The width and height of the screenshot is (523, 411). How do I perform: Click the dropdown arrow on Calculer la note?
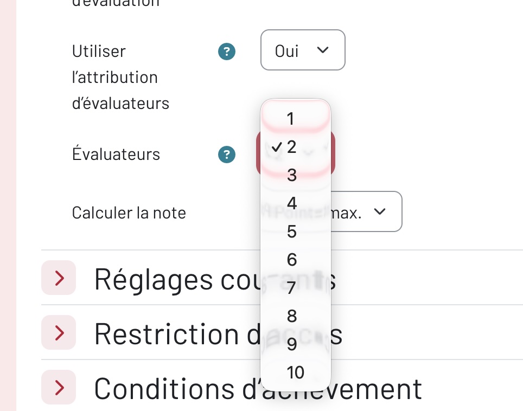[380, 212]
